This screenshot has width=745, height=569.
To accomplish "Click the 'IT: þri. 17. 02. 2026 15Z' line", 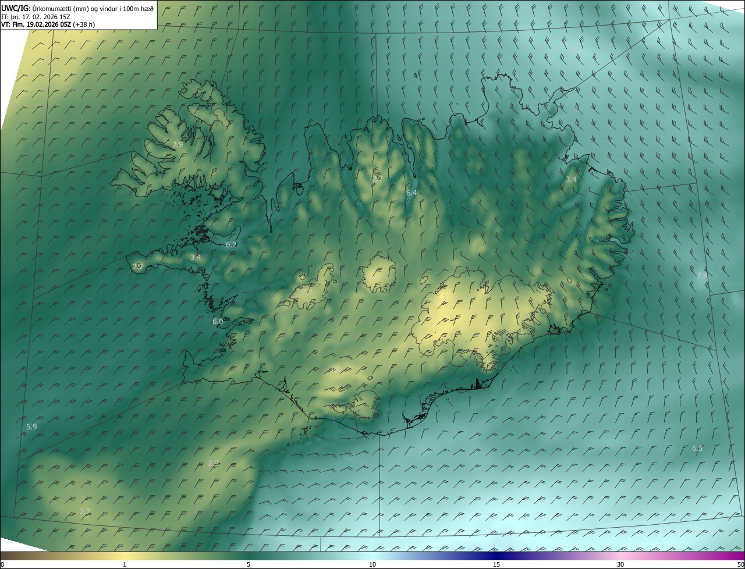I will 36,17.
